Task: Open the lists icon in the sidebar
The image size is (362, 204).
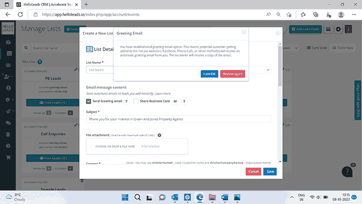Action: pyautogui.click(x=9, y=53)
